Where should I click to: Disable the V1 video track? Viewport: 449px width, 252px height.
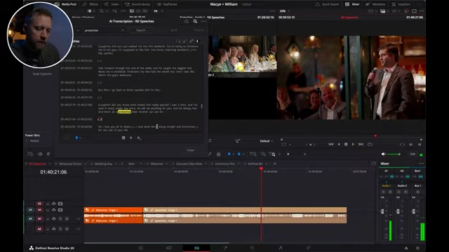click(x=60, y=210)
